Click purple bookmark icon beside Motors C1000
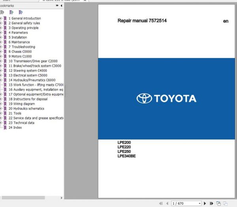This screenshot has height=207, width=237. coord(5,56)
